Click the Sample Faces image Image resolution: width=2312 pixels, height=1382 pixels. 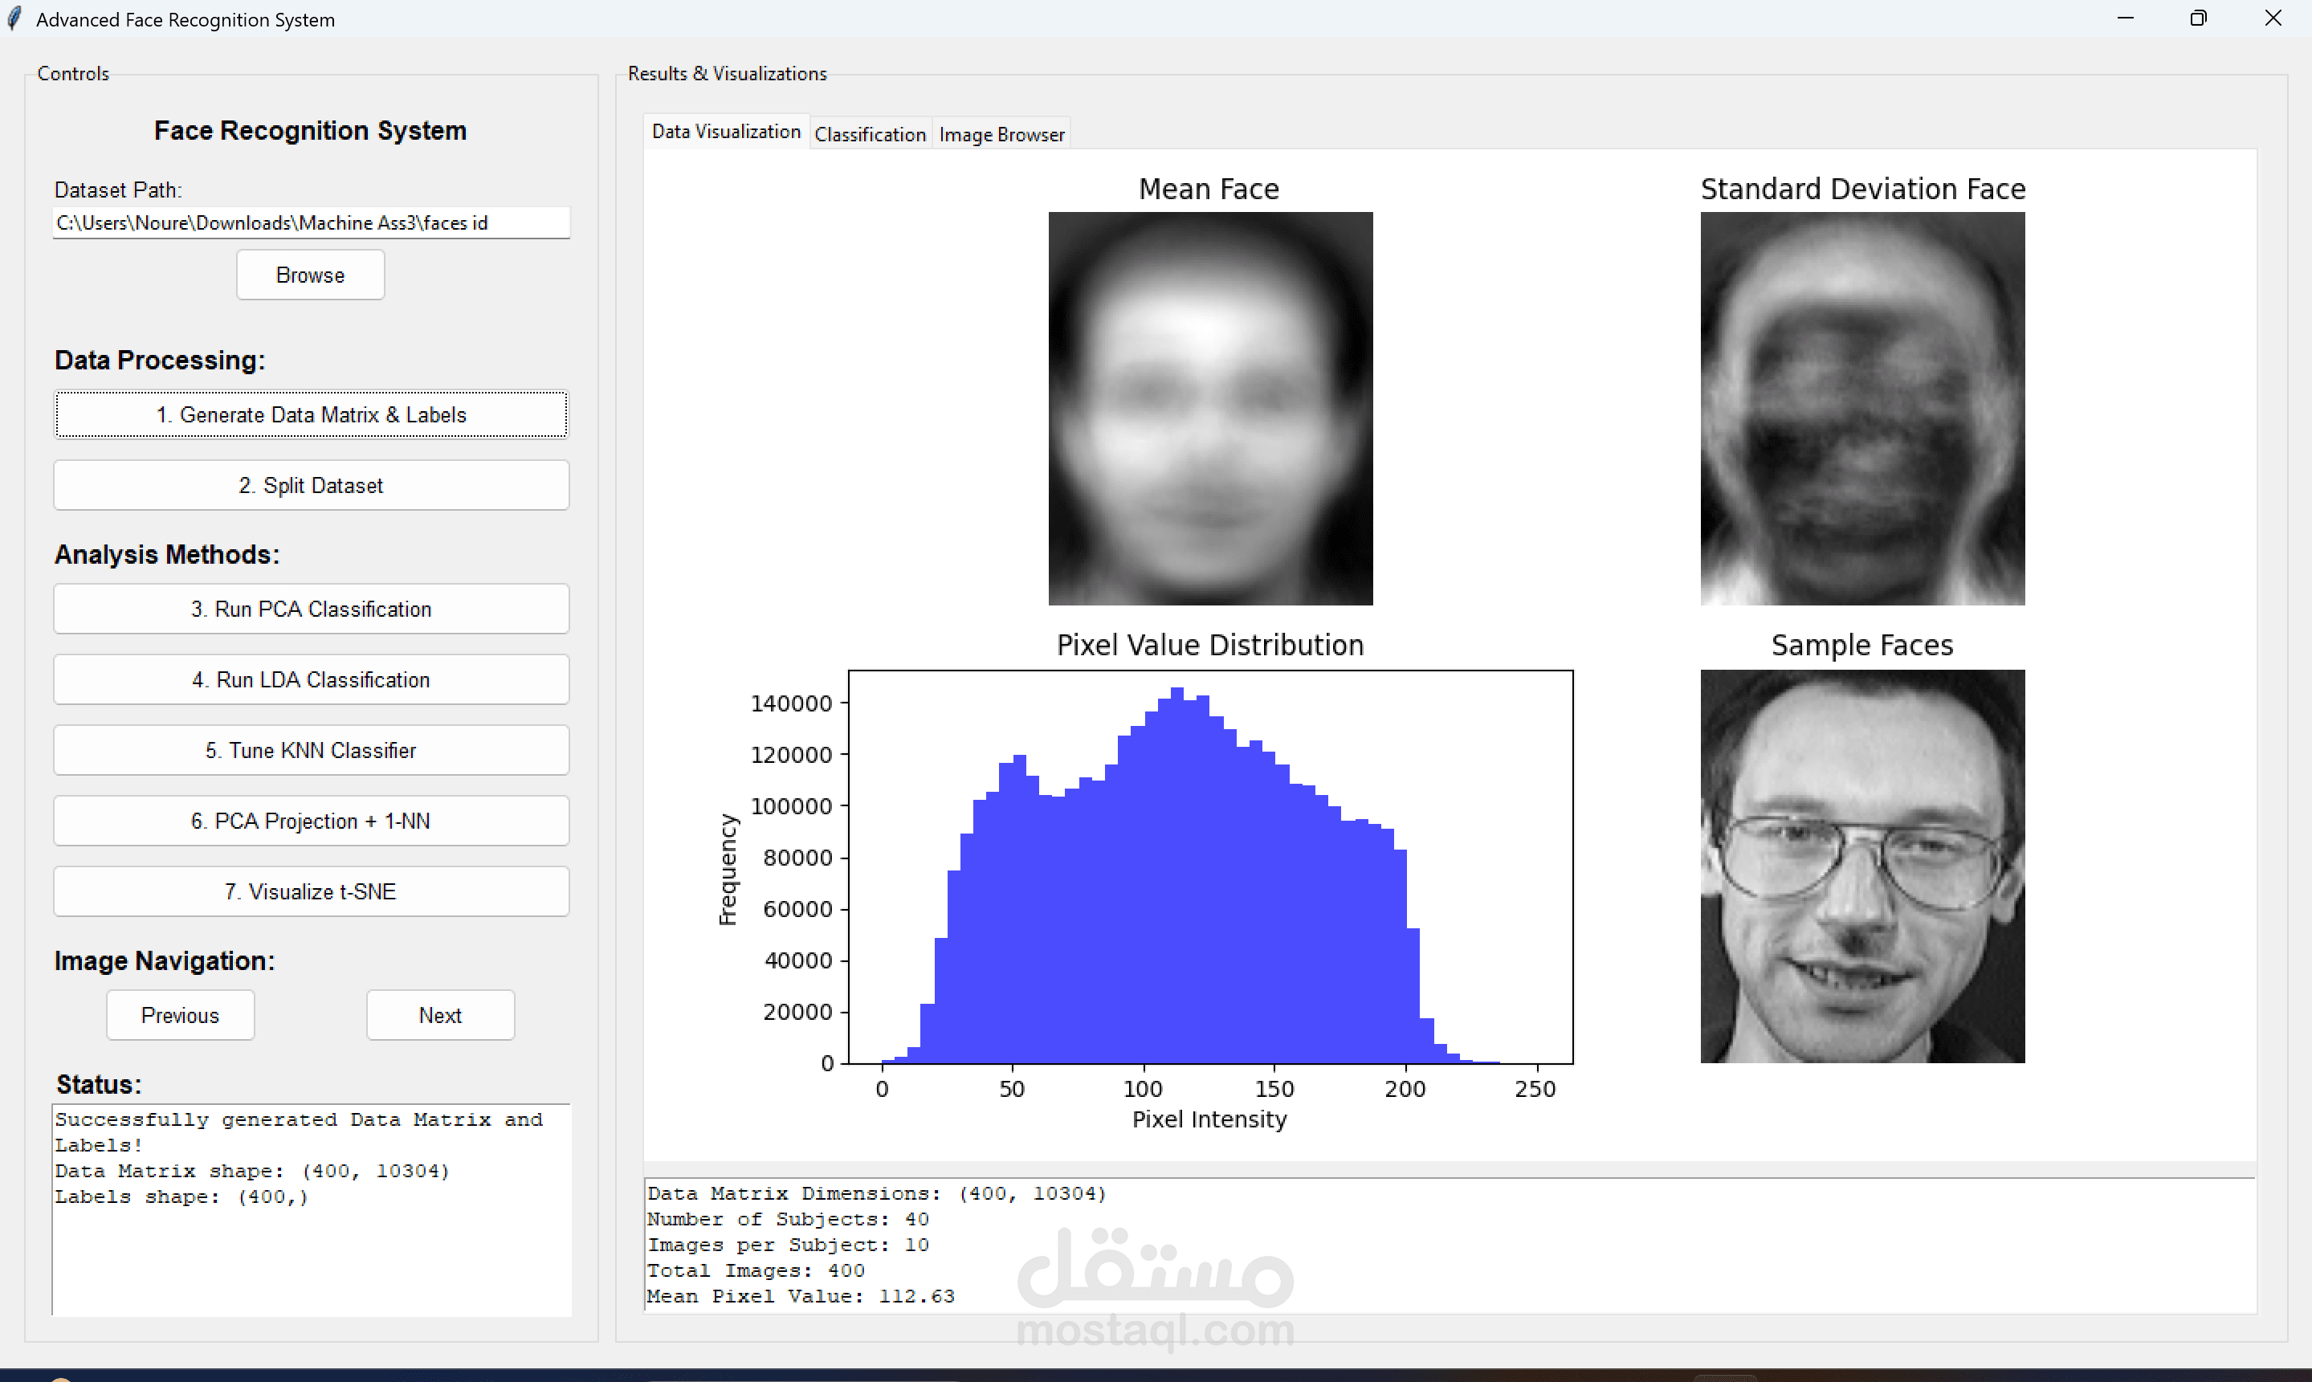1862,866
